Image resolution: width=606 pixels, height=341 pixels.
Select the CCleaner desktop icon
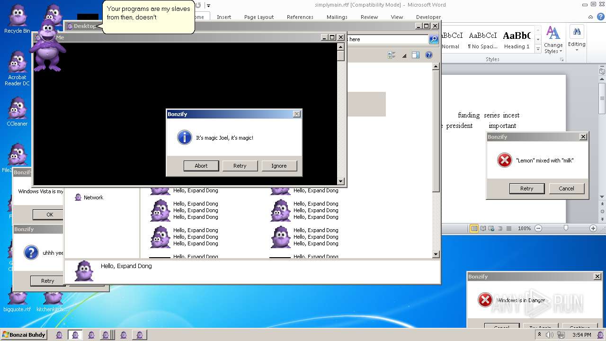(17, 111)
